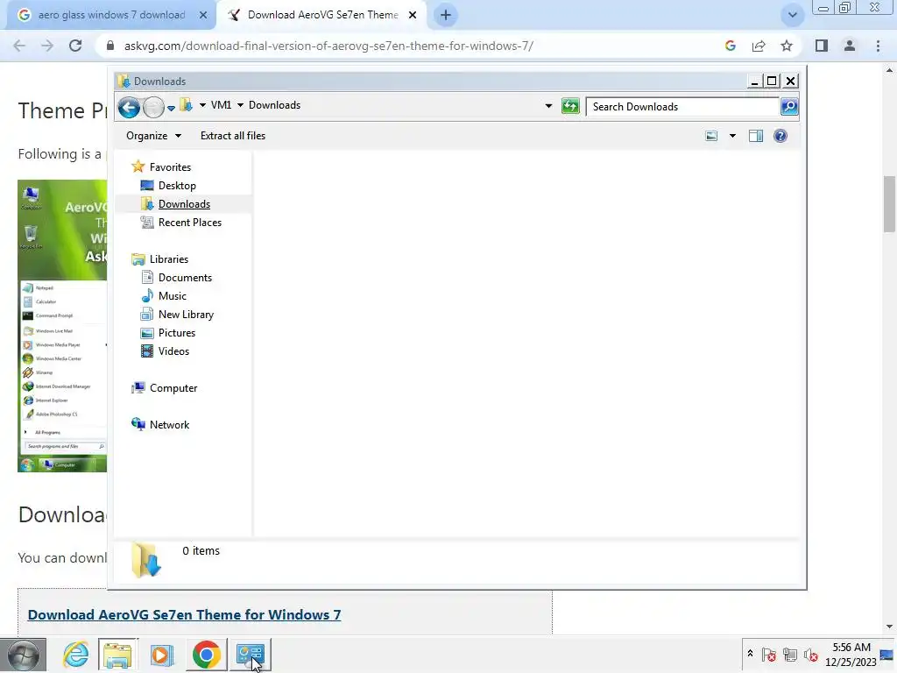Click Chrome back button

coord(19,46)
